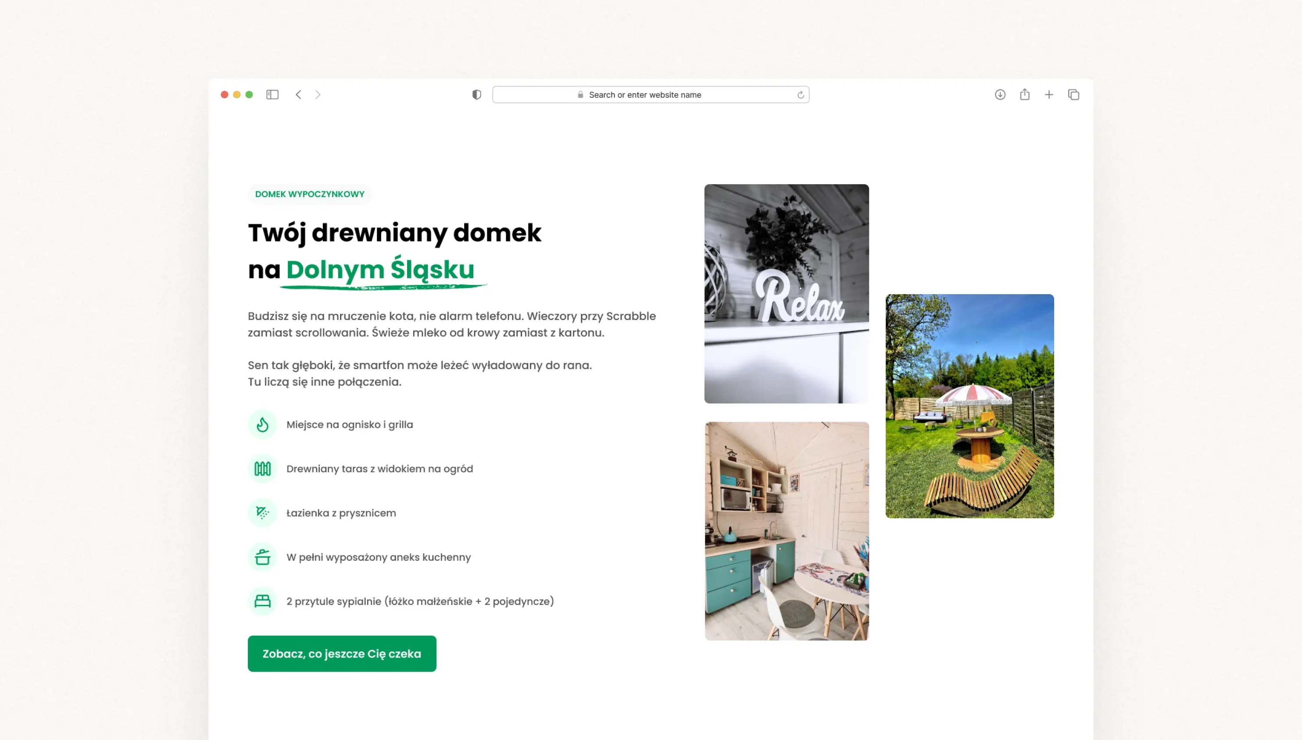
Task: Click the privacy shield icon
Action: pos(476,95)
